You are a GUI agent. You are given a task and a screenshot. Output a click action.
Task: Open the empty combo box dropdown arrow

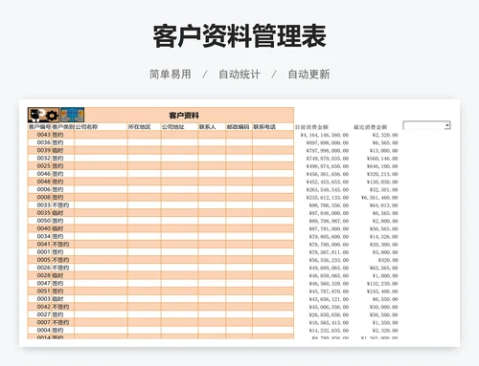[x=447, y=125]
